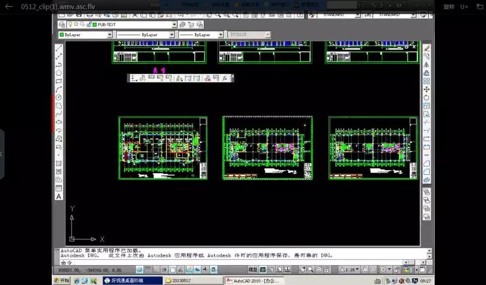Click command window scrollbar up arrow

click(429, 251)
